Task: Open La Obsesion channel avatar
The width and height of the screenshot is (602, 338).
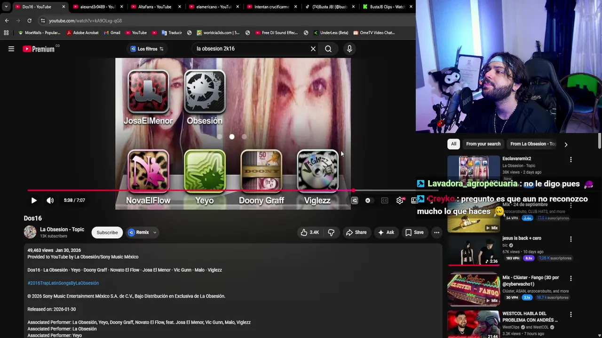Action: [30, 232]
